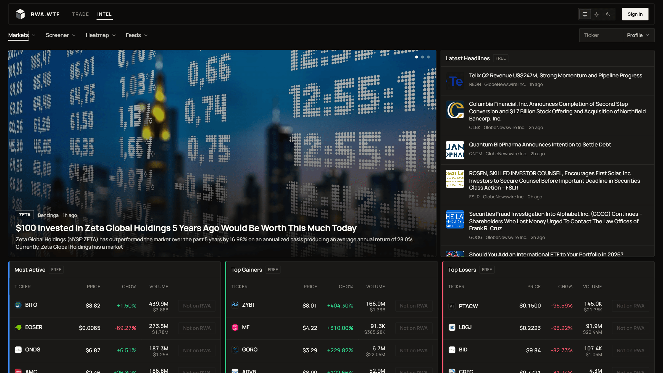
Task: Sort Top Losers by PRICE column
Action: point(534,287)
